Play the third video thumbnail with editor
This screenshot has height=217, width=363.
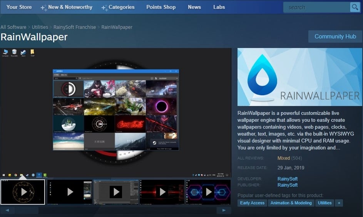[116, 192]
